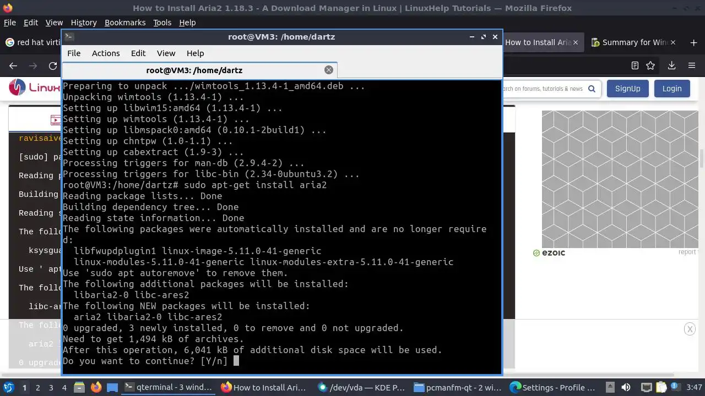The image size is (705, 396).
Task: Open Firefox Bookmarks menu
Action: [x=125, y=23]
